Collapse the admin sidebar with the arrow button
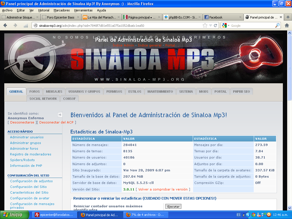Image resolution: width=292 pixels, height=219 pixels. click(60, 114)
